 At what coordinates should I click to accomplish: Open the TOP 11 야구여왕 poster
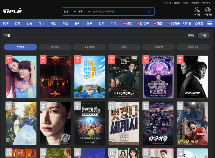(x=158, y=123)
